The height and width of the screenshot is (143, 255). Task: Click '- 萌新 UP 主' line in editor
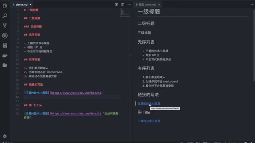pyautogui.click(x=33, y=47)
